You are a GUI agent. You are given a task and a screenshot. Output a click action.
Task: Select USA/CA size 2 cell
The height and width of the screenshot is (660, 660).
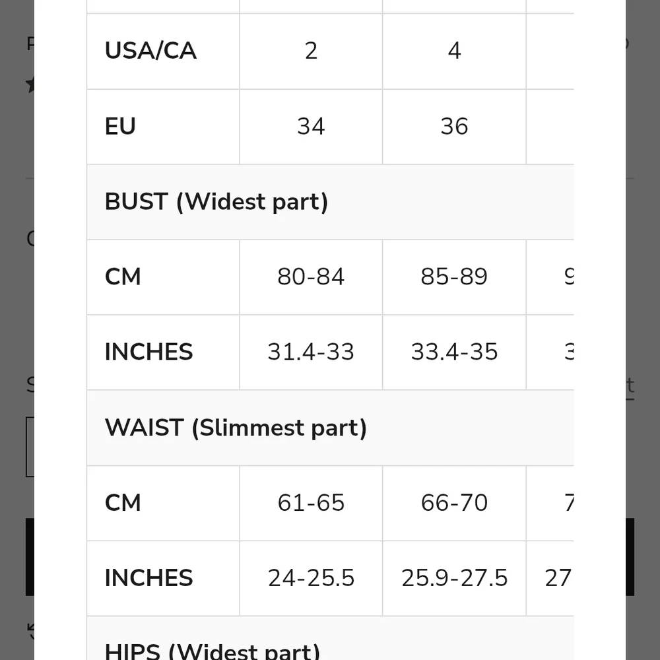[x=311, y=51]
